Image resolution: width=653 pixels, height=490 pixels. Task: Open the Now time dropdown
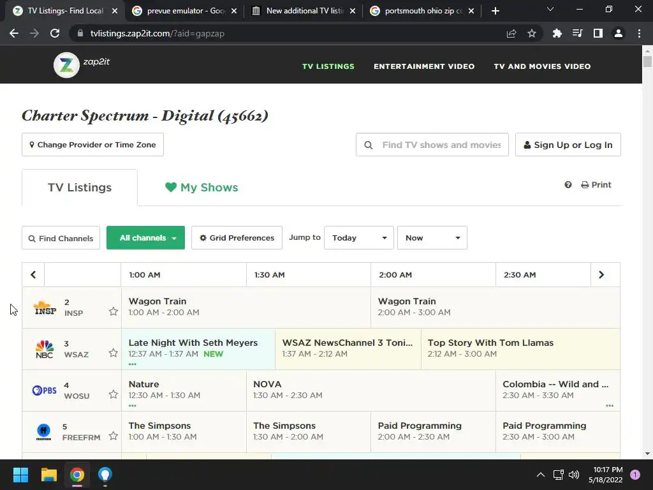click(432, 238)
